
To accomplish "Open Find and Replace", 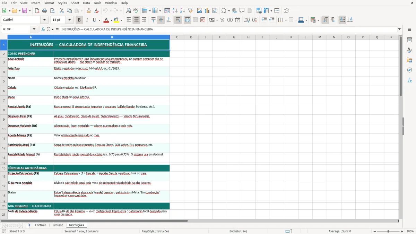I will (128, 11).
